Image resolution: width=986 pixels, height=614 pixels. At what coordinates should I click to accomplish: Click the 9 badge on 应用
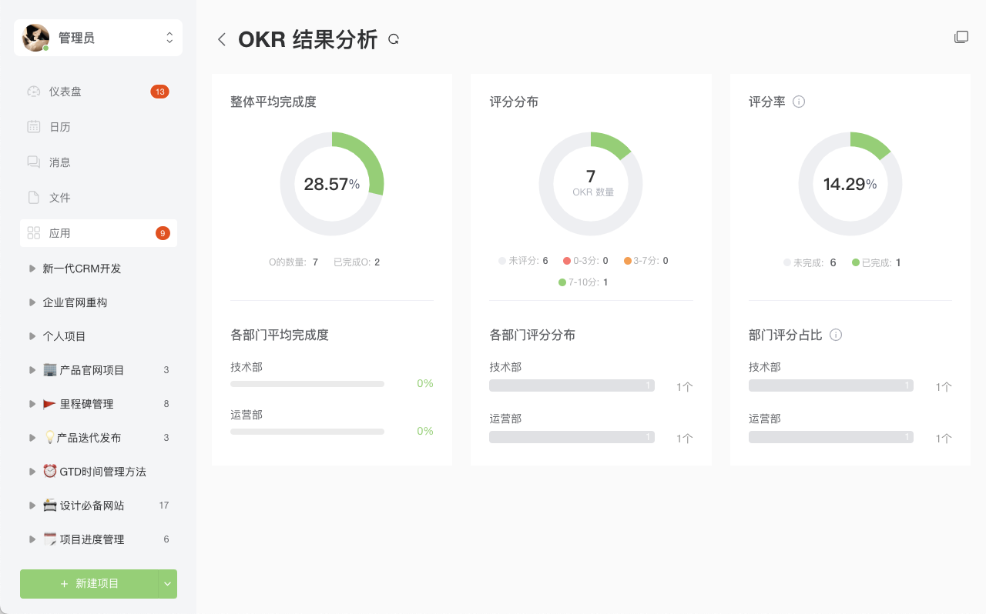pos(163,233)
